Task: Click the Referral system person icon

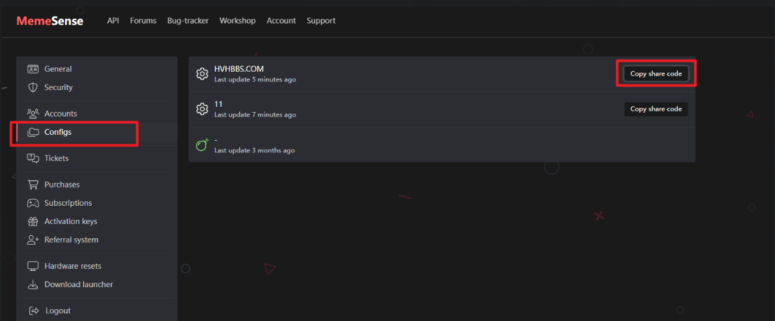Action: coord(33,240)
